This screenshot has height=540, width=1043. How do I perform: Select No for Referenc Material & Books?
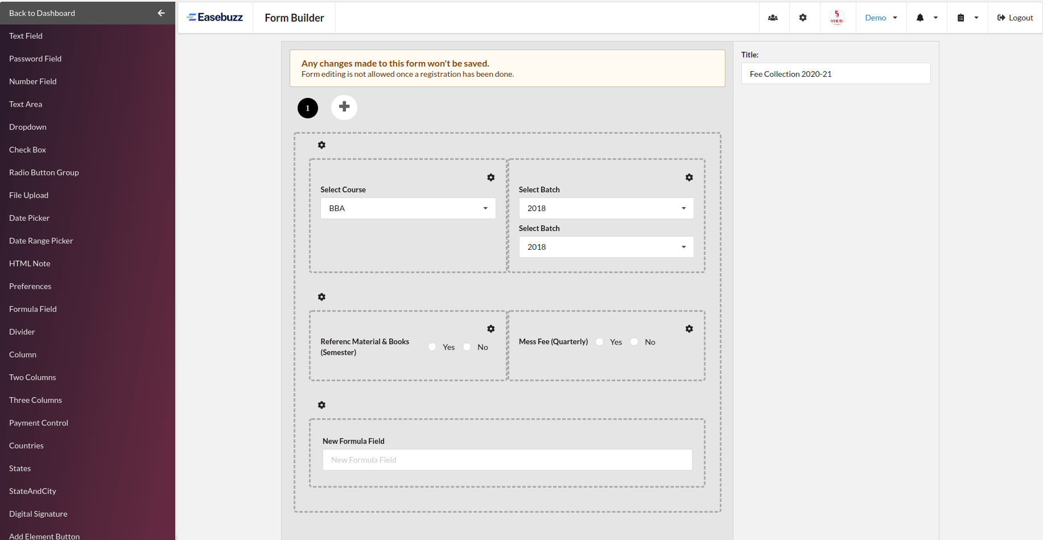pos(467,347)
